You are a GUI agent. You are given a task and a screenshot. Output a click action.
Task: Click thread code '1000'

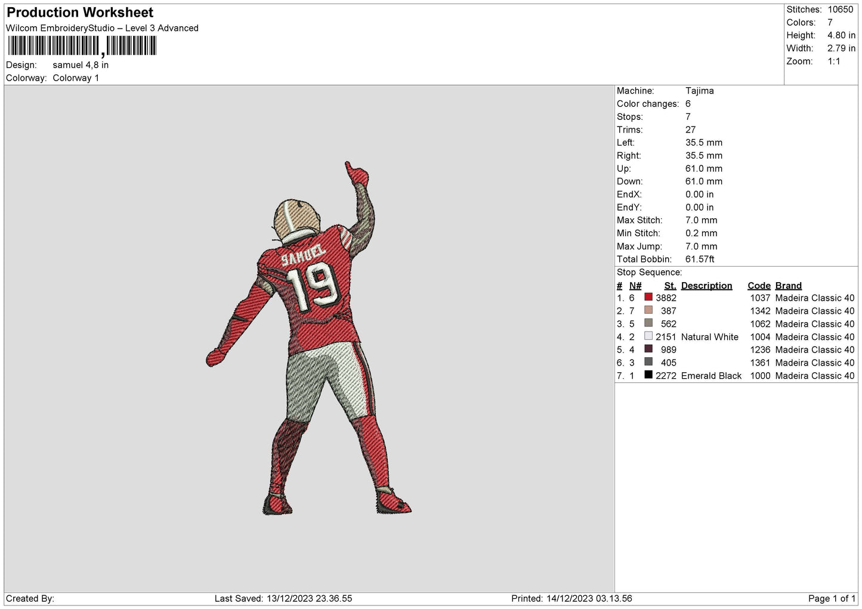(760, 376)
